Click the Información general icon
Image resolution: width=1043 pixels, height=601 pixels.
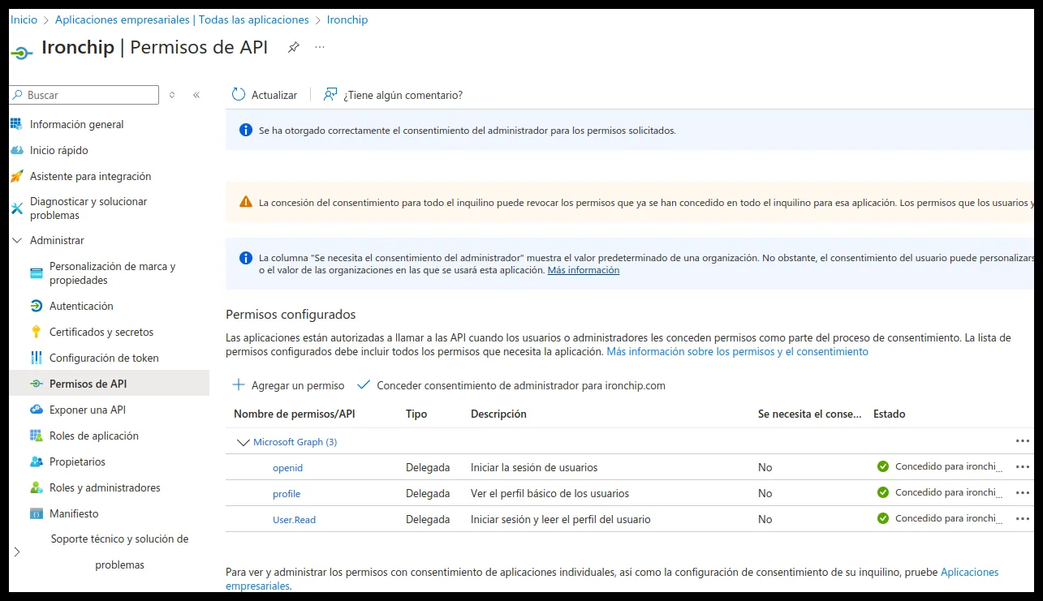(16, 124)
